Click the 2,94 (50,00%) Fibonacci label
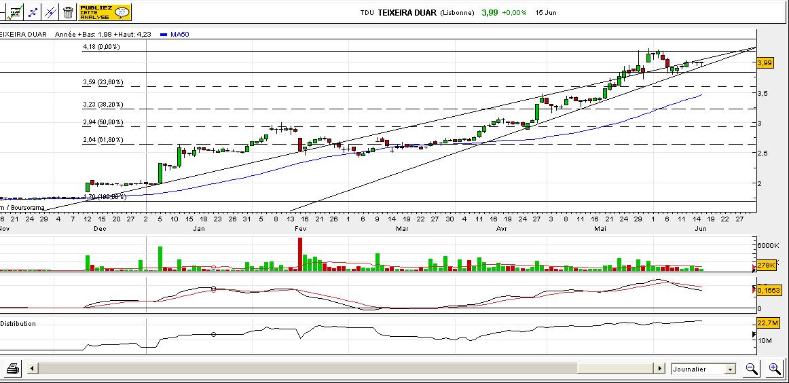Screen dimensions: 789x383 tap(103, 122)
